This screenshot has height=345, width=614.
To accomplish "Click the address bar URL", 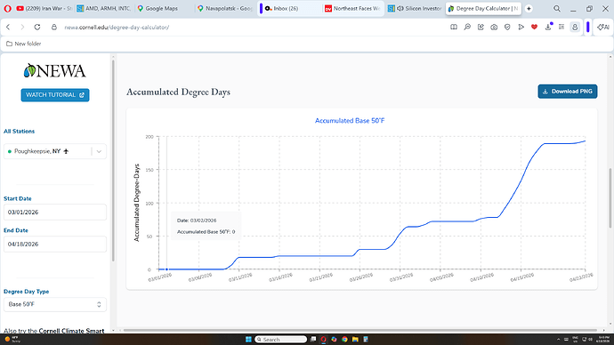I will click(x=117, y=28).
